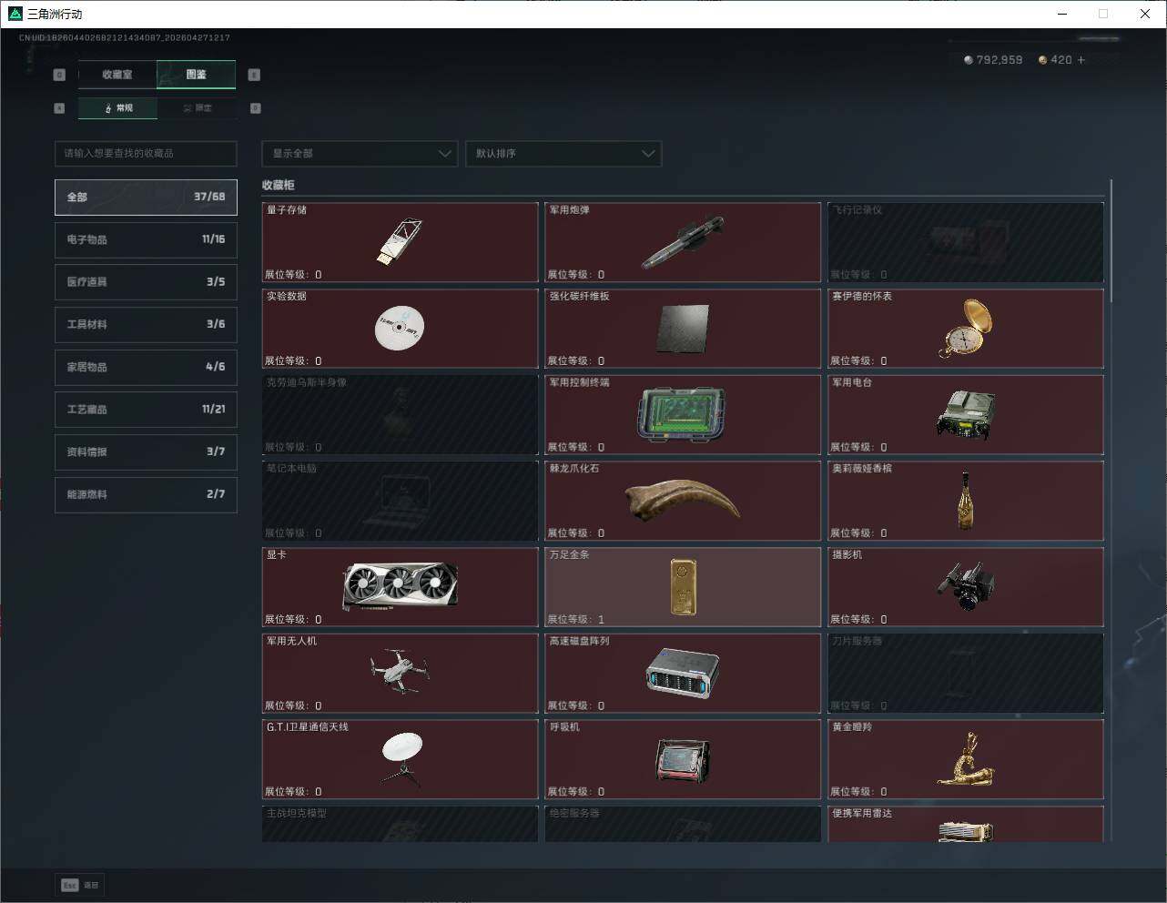Open the locked 笔记本电脑 entry
The height and width of the screenshot is (903, 1167).
(x=401, y=501)
